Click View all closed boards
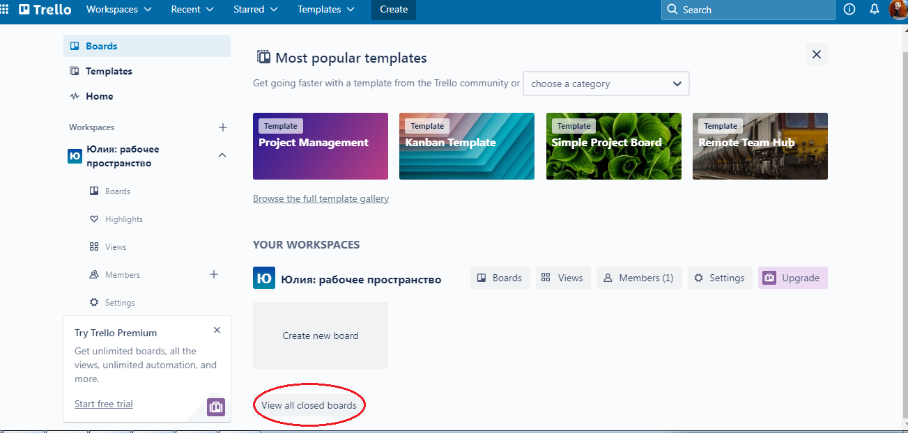The image size is (908, 433). click(309, 405)
